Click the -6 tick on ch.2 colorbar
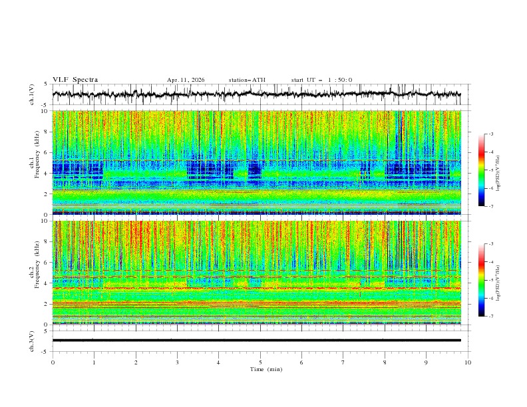This screenshot has width=527, height=407. [490, 298]
